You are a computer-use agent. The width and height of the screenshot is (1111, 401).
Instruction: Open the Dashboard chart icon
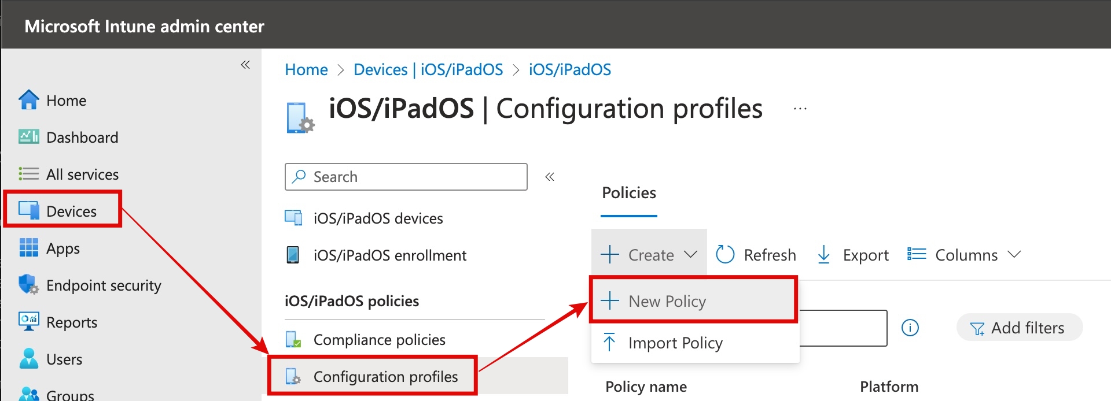(29, 137)
